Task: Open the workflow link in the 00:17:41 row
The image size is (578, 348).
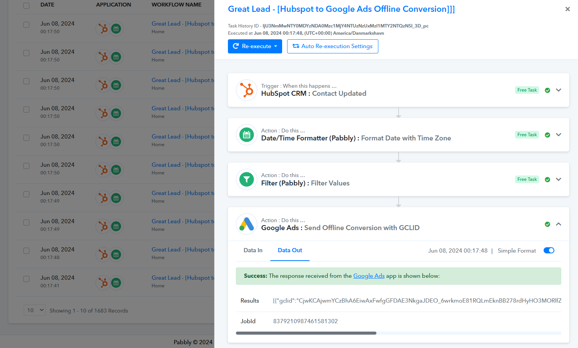Action: coord(183,278)
